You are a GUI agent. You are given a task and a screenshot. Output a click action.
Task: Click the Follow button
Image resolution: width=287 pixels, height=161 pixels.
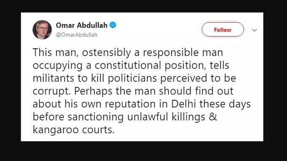tap(223, 30)
